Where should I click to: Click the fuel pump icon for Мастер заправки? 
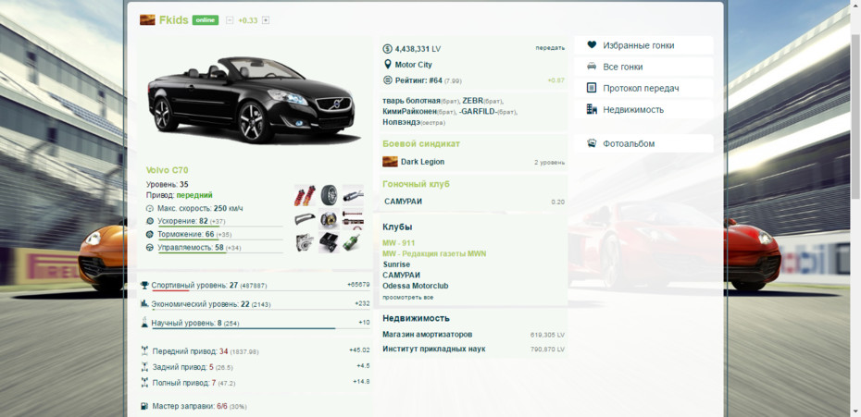click(x=144, y=407)
